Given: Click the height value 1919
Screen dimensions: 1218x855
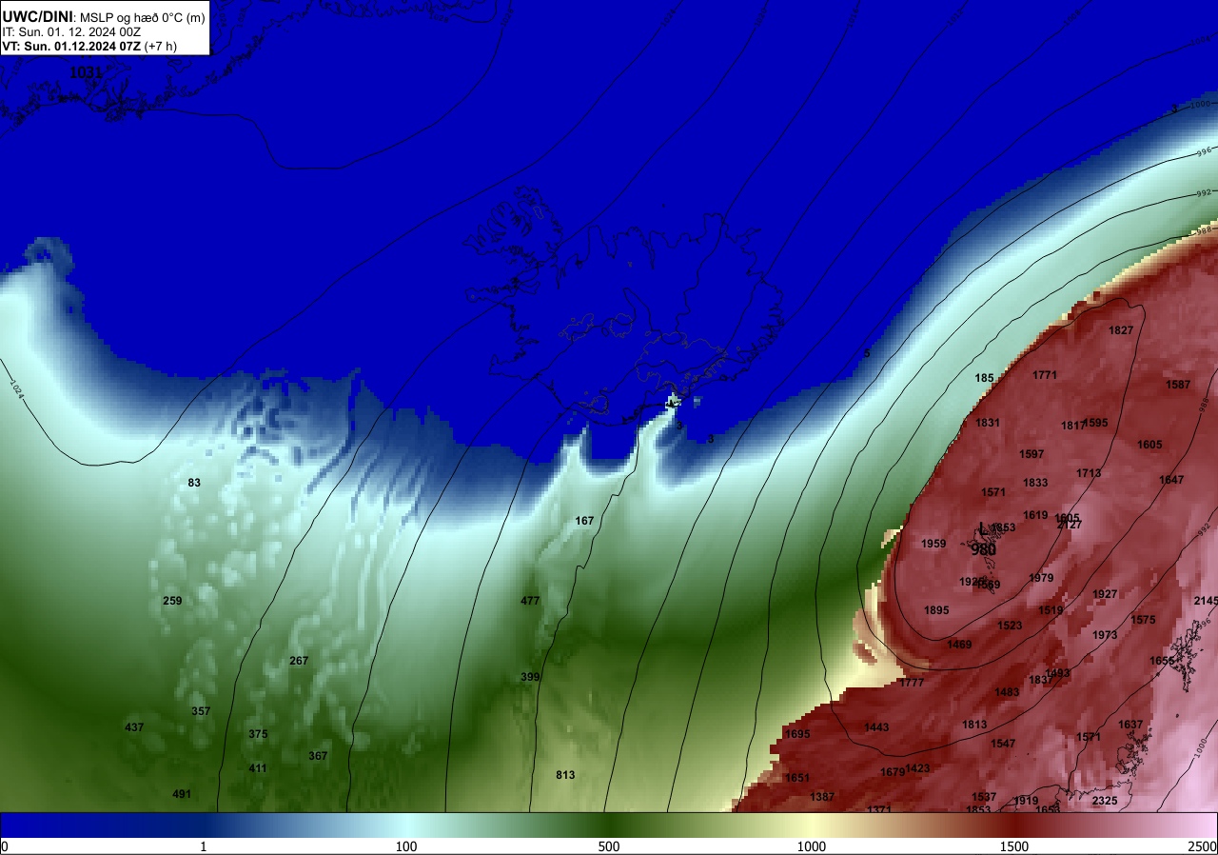Looking at the screenshot, I should click(x=1026, y=801).
